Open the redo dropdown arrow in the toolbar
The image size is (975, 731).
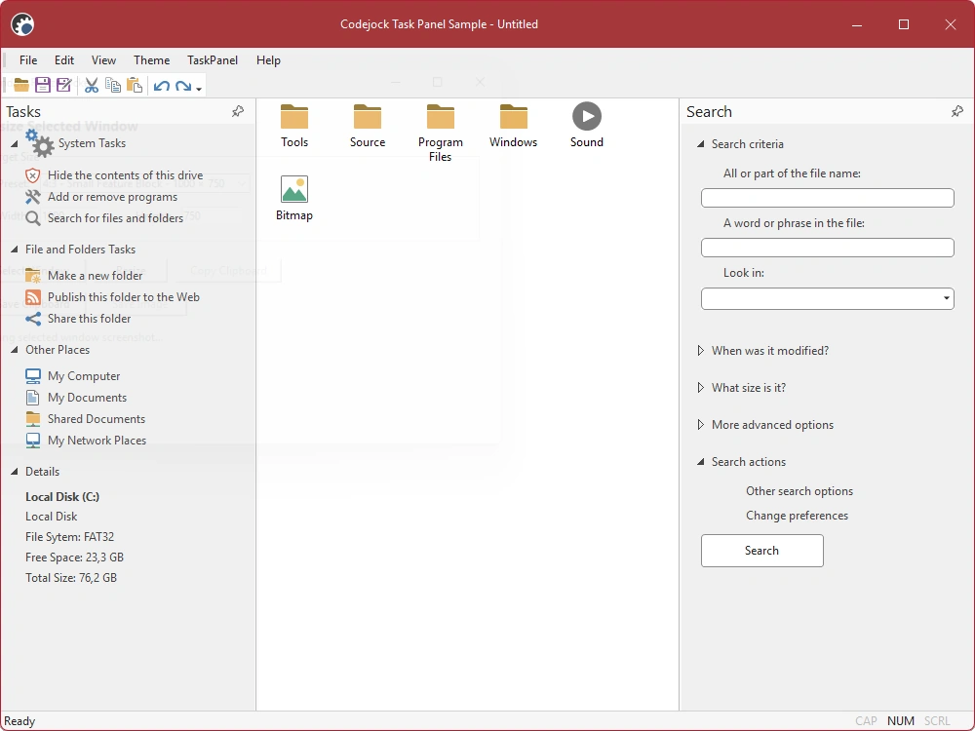(x=199, y=89)
